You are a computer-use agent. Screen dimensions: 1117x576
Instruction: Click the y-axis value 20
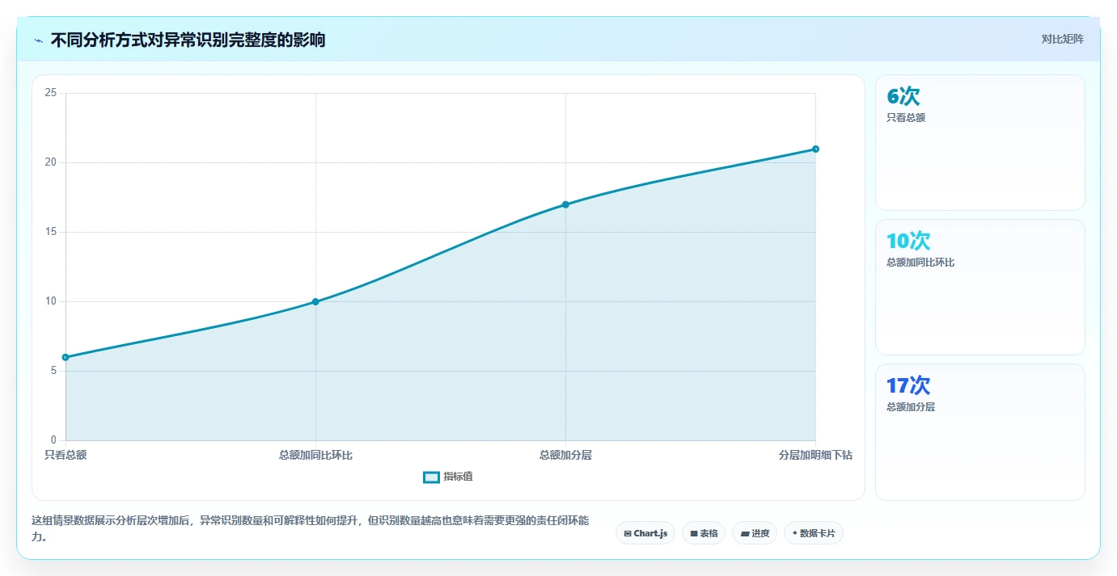point(51,162)
